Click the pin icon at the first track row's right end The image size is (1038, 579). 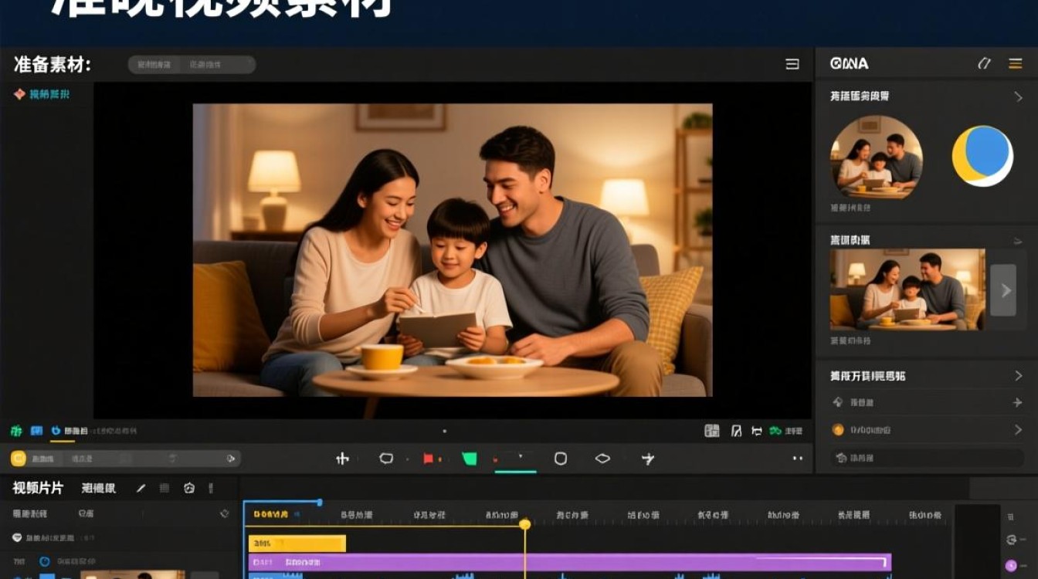tap(225, 513)
